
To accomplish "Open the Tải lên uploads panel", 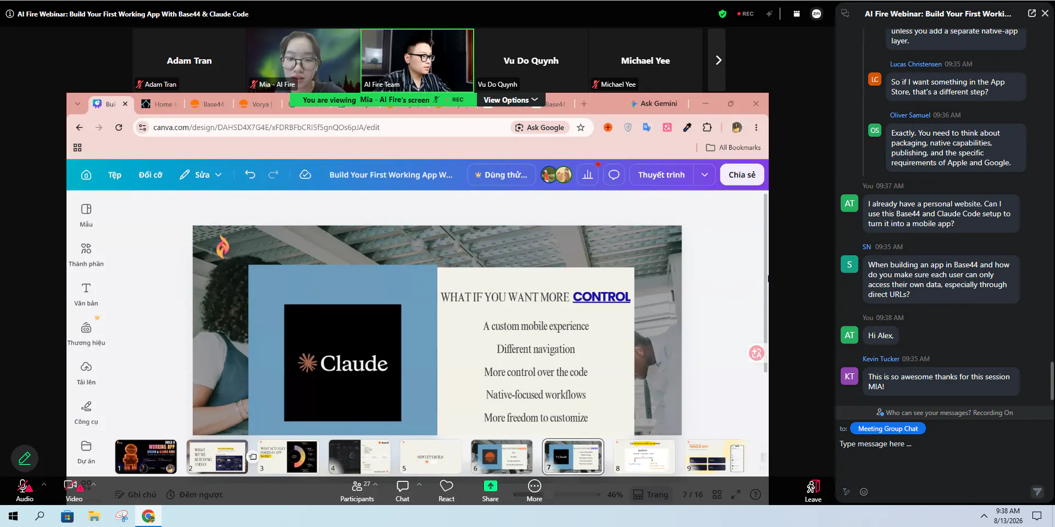I will pos(86,373).
